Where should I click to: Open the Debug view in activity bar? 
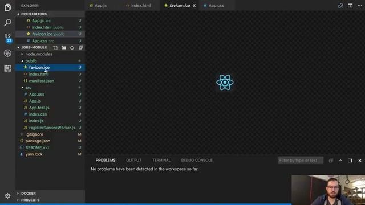click(7, 53)
